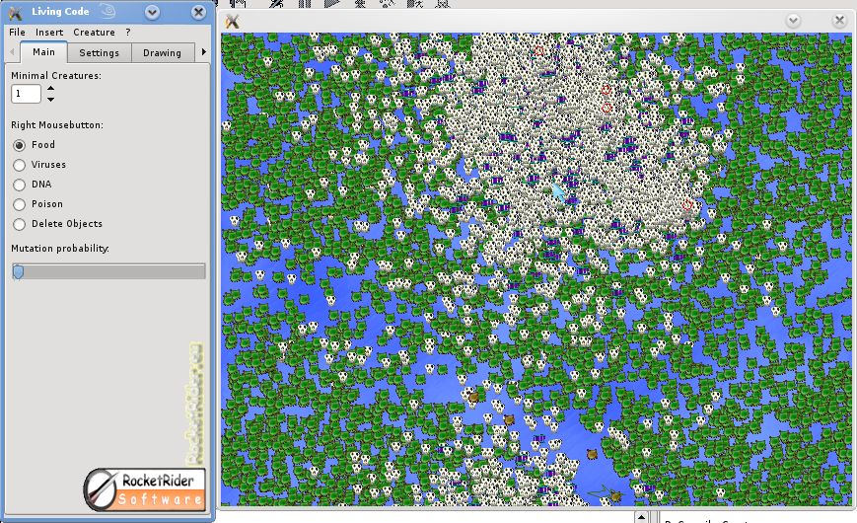Click the Mutation probability slider handle

point(18,271)
